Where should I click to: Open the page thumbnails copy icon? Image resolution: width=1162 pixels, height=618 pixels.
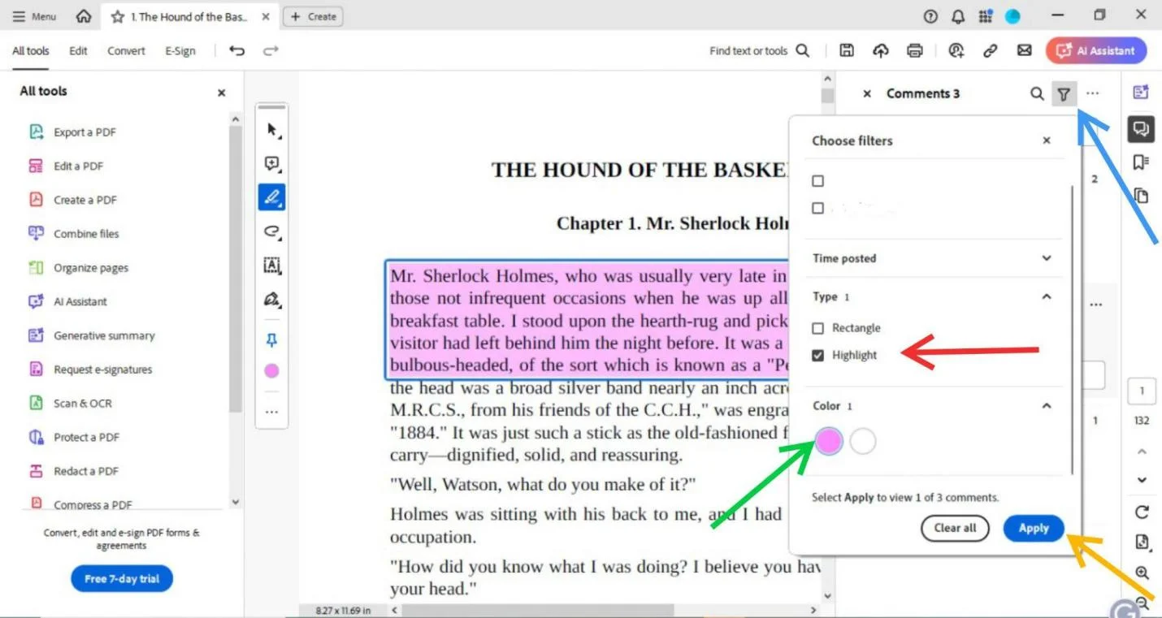(x=1141, y=196)
